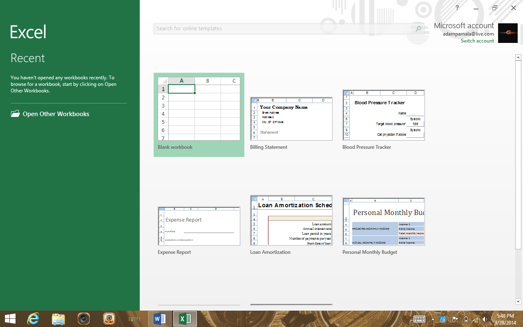Click the adamparnala@live.com account email

click(x=468, y=34)
